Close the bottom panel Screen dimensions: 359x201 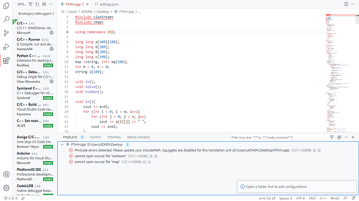(353, 137)
